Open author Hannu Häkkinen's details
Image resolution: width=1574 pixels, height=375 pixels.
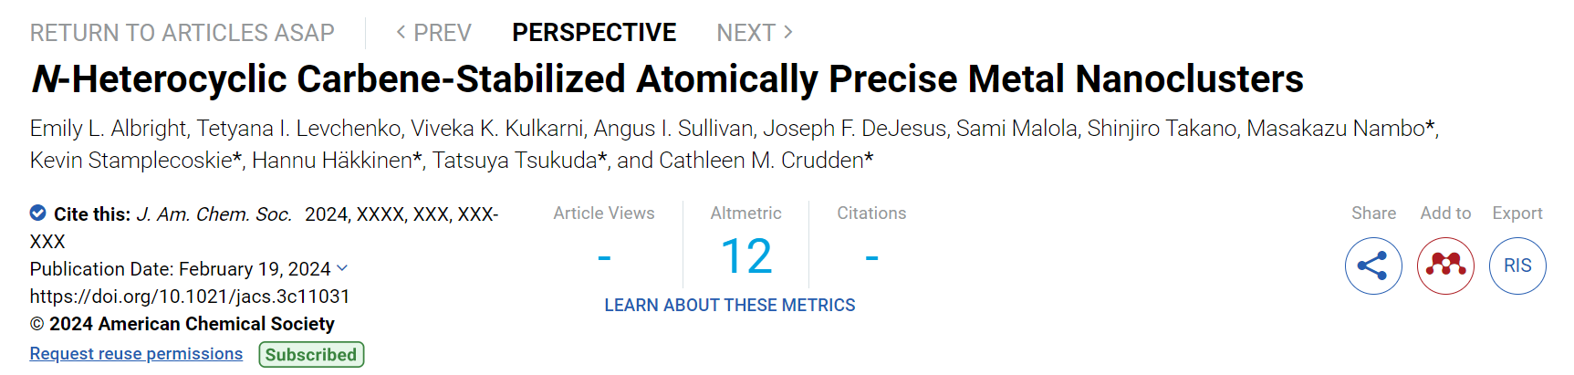[332, 161]
